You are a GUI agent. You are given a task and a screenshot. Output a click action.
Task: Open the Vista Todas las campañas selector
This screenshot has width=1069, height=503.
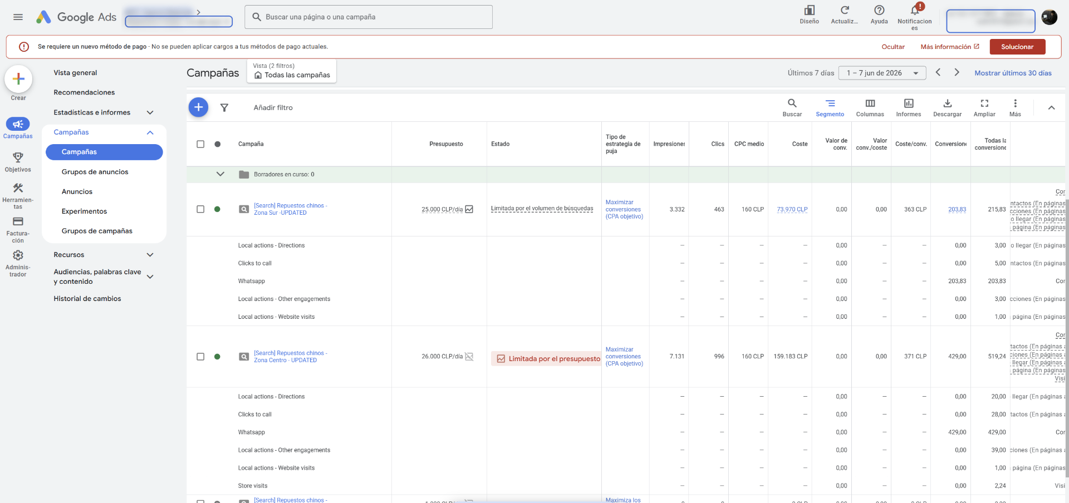[x=292, y=71]
